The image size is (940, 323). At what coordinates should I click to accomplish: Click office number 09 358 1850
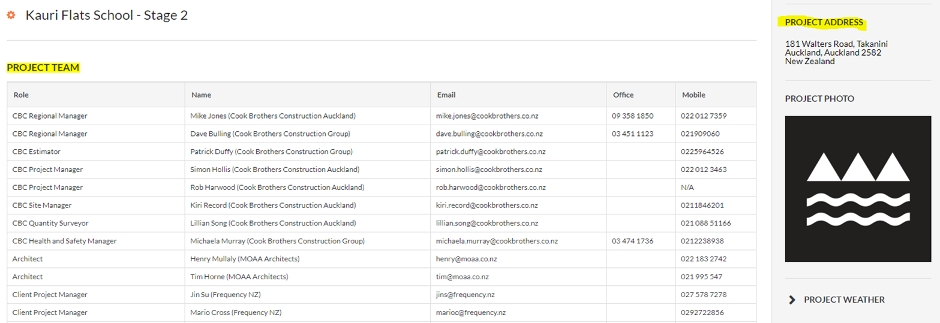(633, 116)
